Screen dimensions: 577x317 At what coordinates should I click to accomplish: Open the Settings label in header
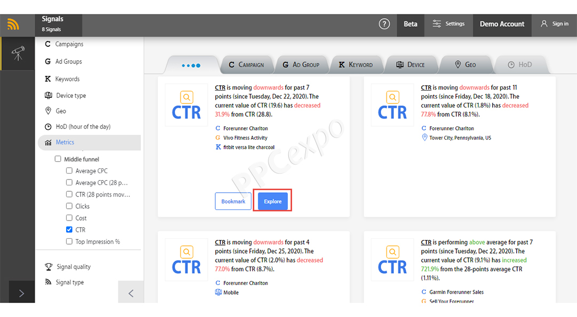click(455, 23)
